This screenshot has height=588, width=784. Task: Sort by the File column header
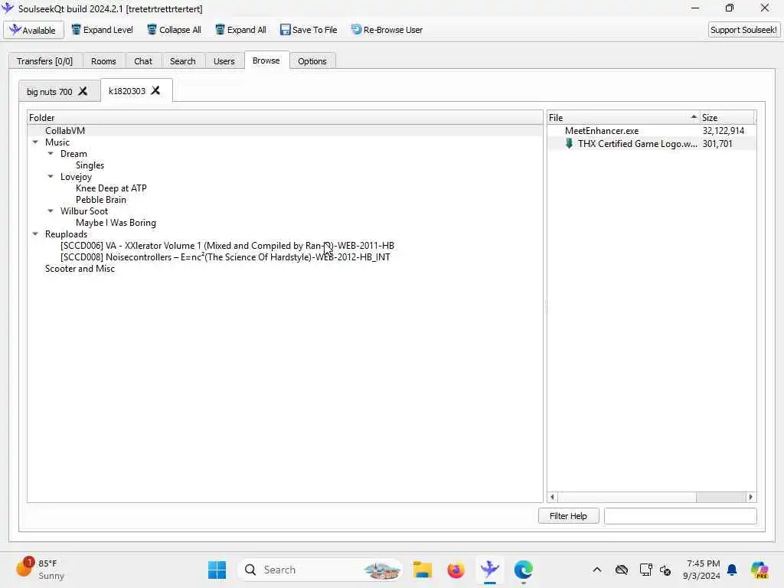tap(623, 117)
